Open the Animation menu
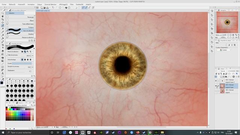This screenshot has width=240, height=135. 31,4
